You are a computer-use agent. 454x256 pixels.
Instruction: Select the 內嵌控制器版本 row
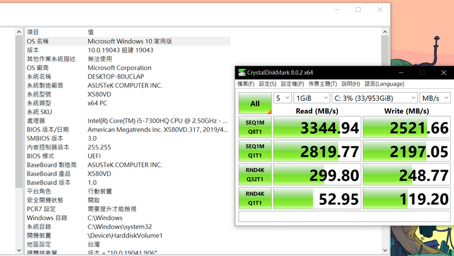tap(127, 147)
